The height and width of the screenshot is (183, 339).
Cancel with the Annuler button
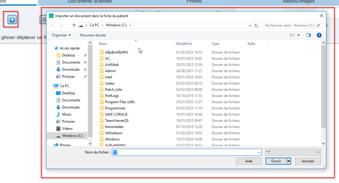point(308,161)
